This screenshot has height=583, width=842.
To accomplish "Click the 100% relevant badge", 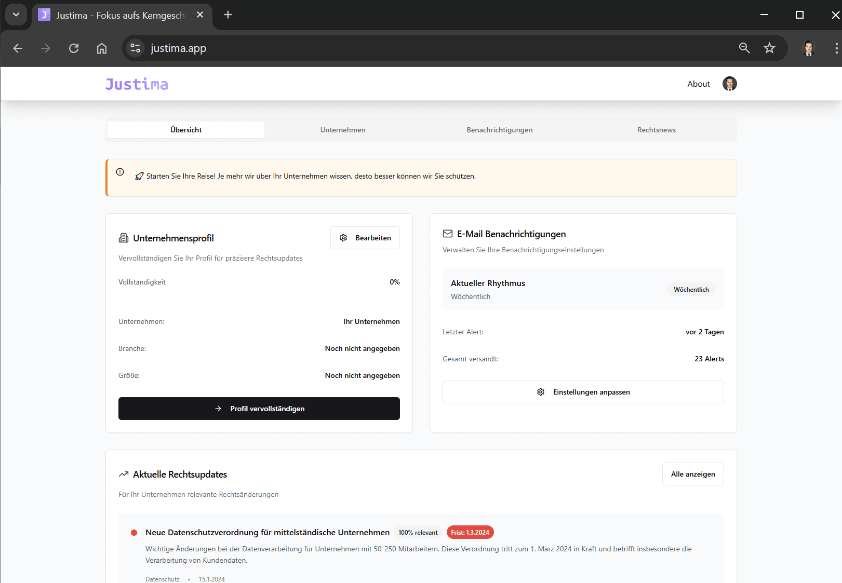I will pos(418,533).
